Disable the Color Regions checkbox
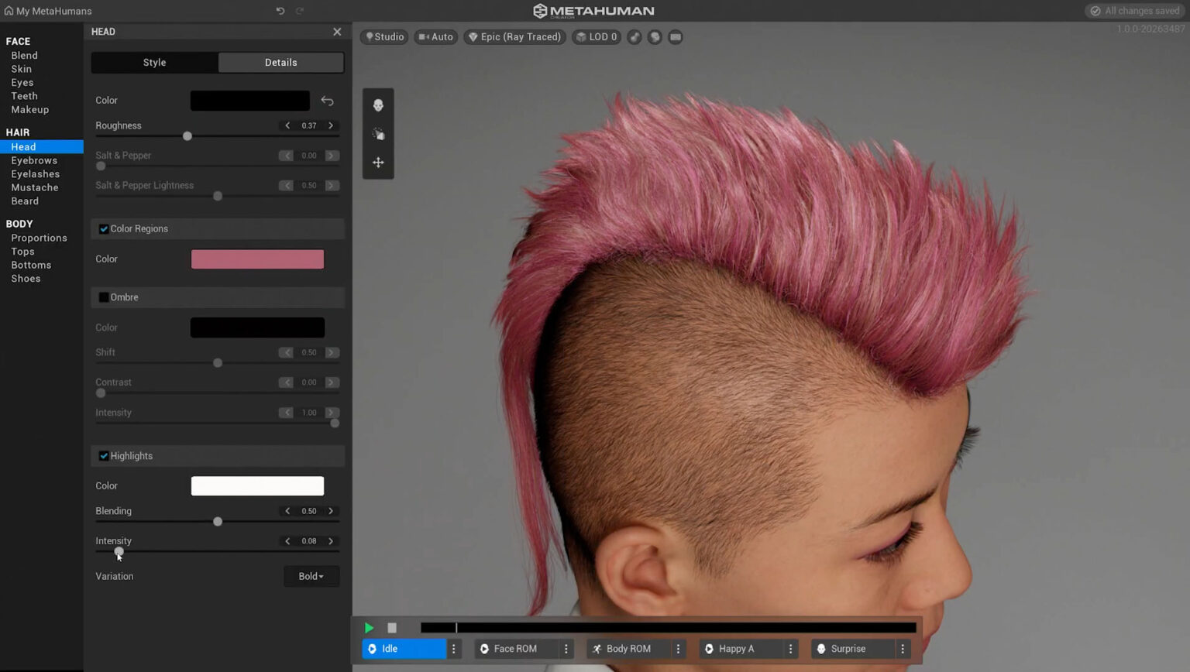Image resolution: width=1190 pixels, height=672 pixels. click(104, 228)
